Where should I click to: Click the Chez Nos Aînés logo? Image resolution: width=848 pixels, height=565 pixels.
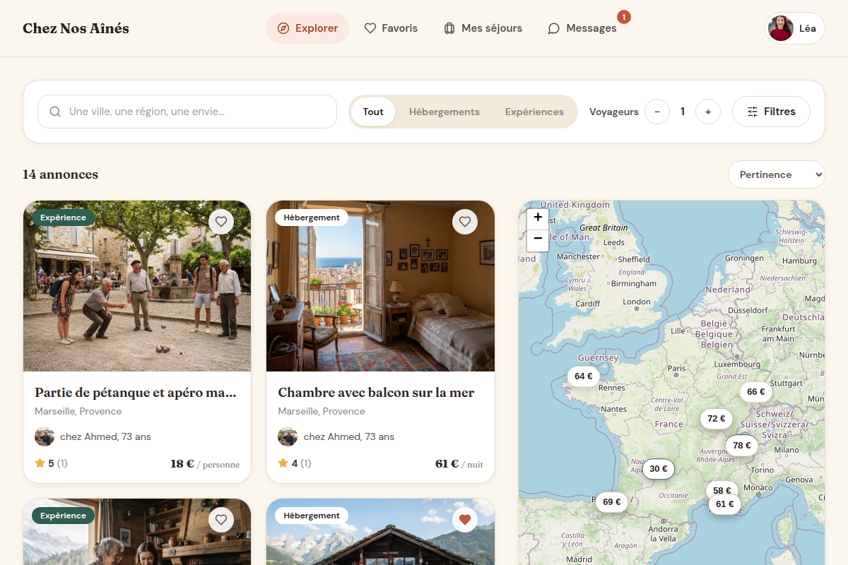click(x=76, y=28)
